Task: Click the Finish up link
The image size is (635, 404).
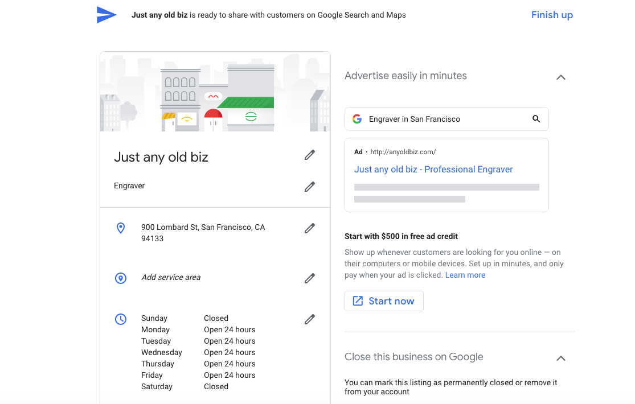Action: pos(552,15)
